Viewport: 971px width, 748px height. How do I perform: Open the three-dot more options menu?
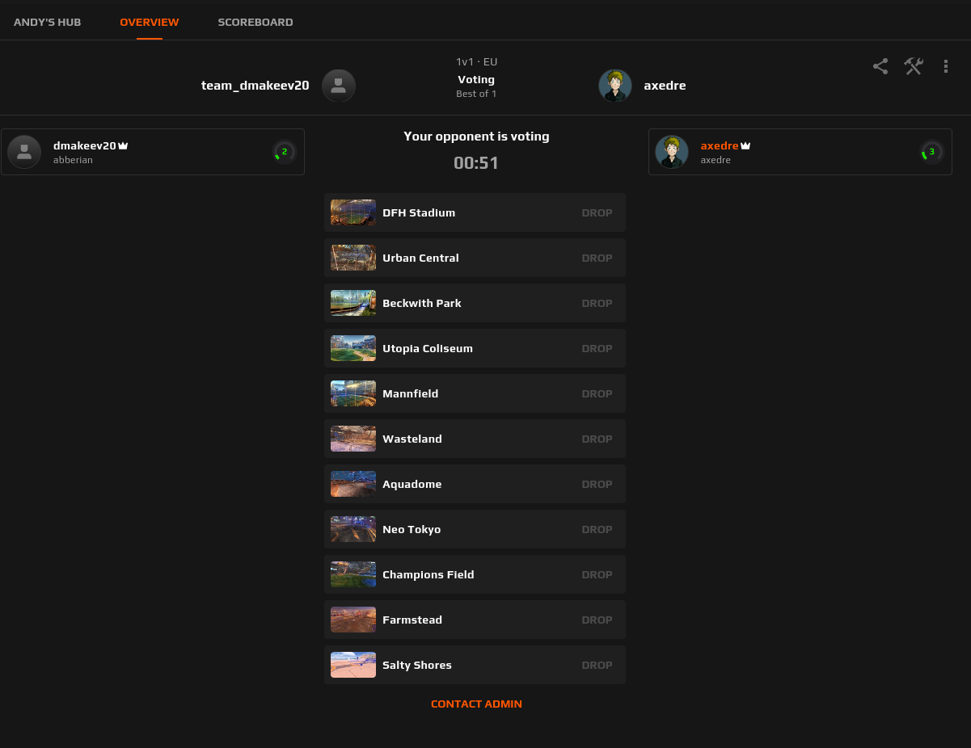coord(946,66)
